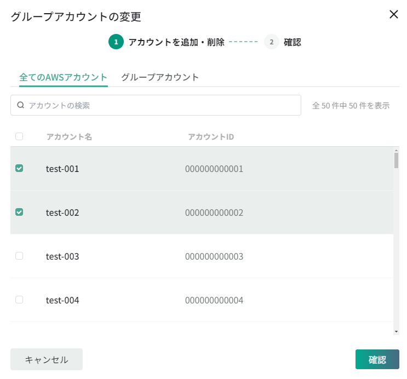The height and width of the screenshot is (379, 407).
Task: Click the account list scrollbar thumb
Action: tap(396, 160)
